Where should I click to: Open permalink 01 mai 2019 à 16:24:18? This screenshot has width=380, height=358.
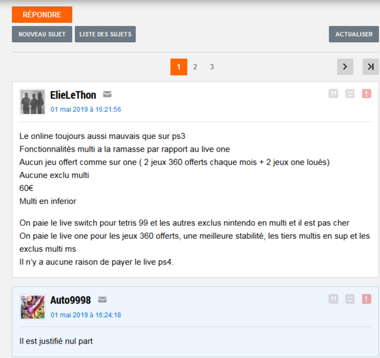pyautogui.click(x=85, y=315)
